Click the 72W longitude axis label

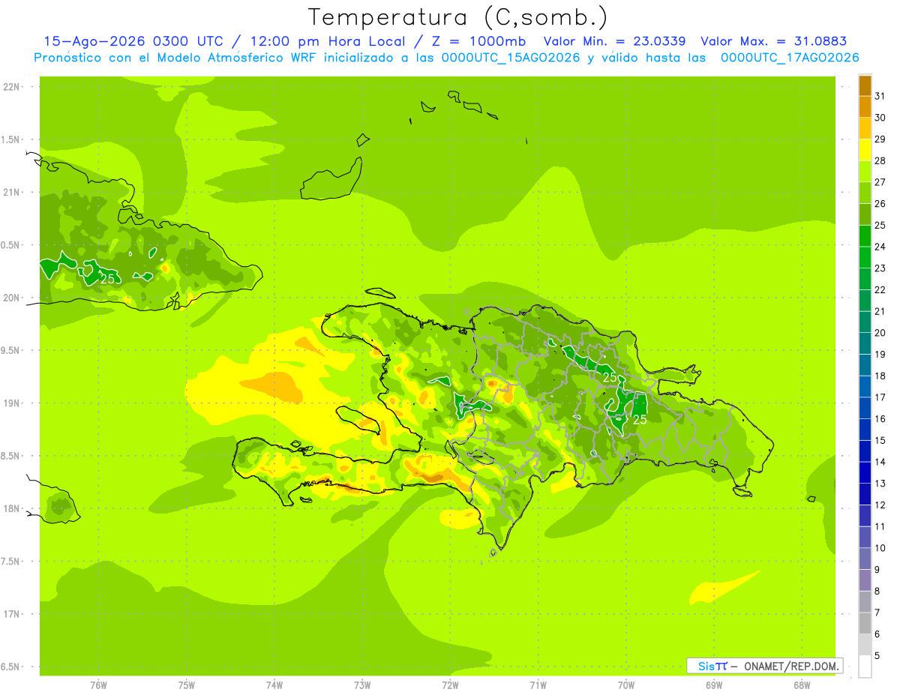(450, 685)
